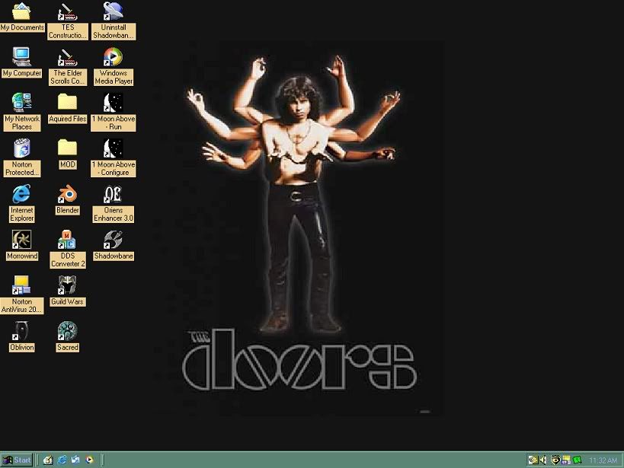Launch Windows Media Player from Quick Launch
The height and width of the screenshot is (468, 624).
click(90, 460)
